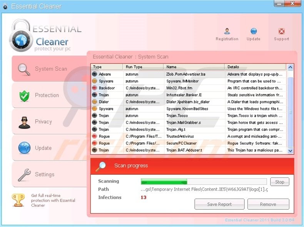The width and height of the screenshot is (304, 227).
Task: Click the 'C:/Program Files/T...' path cell
Action: tap(144, 136)
